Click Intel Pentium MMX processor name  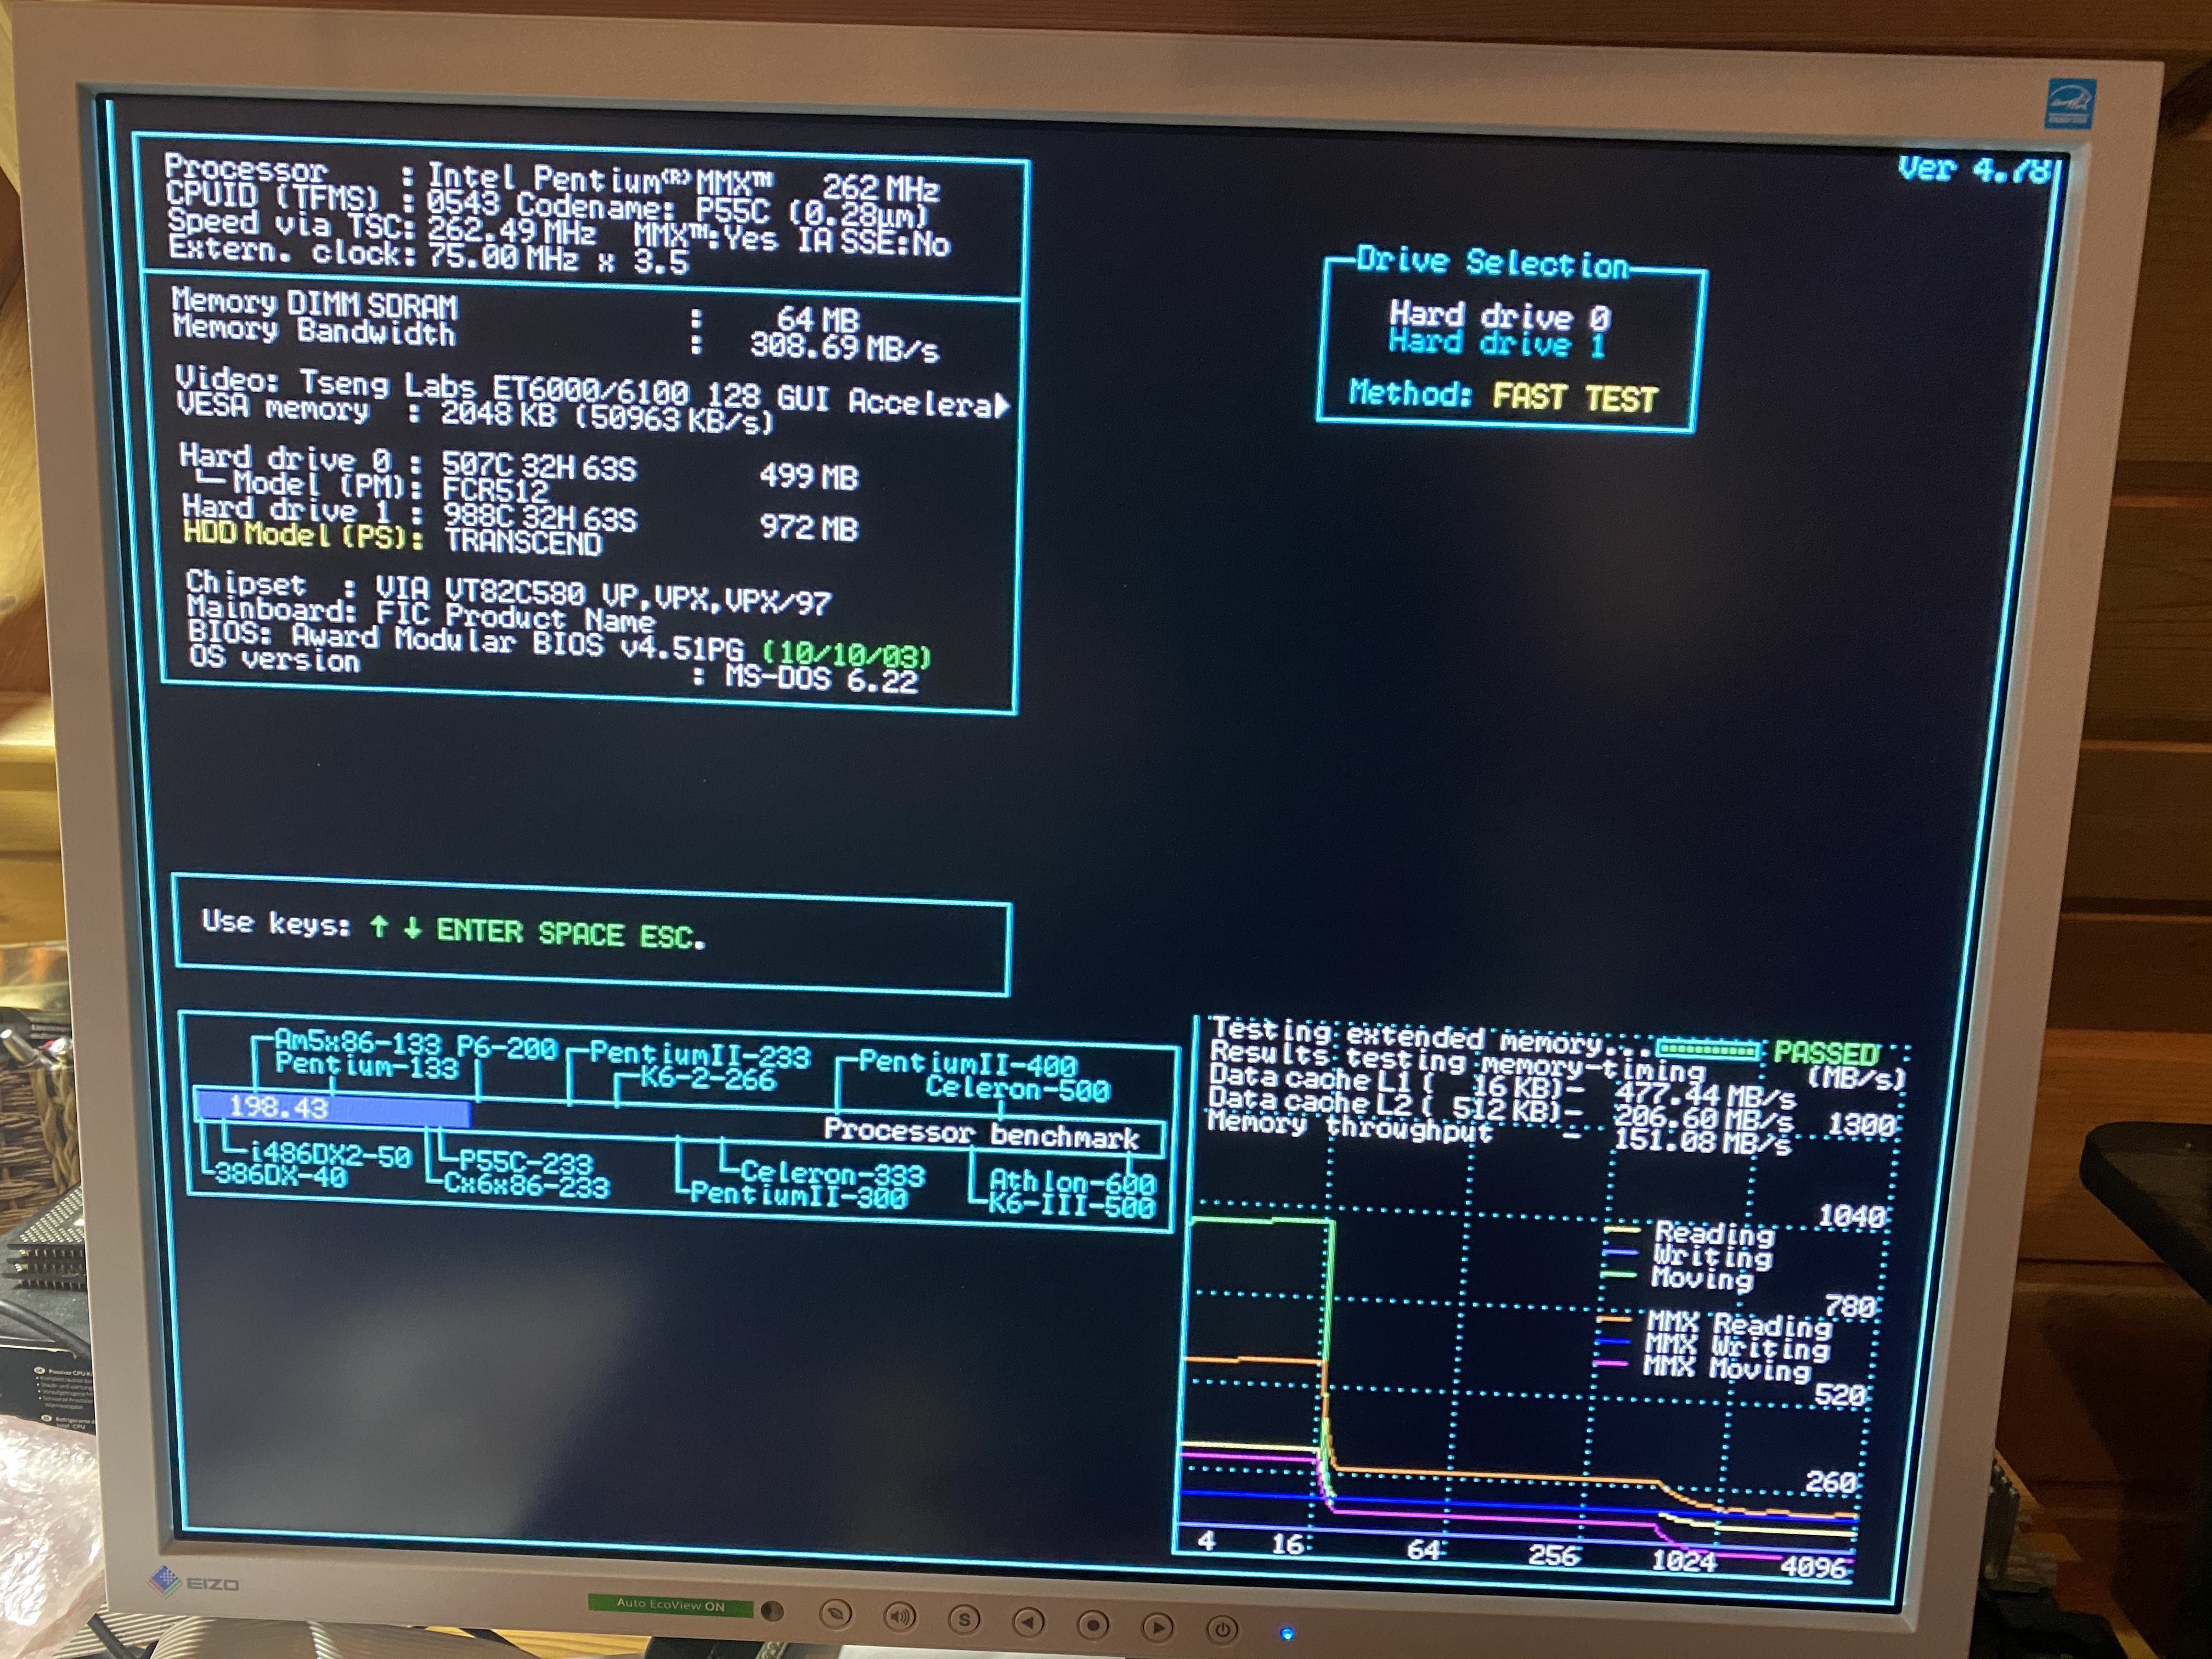tap(601, 179)
